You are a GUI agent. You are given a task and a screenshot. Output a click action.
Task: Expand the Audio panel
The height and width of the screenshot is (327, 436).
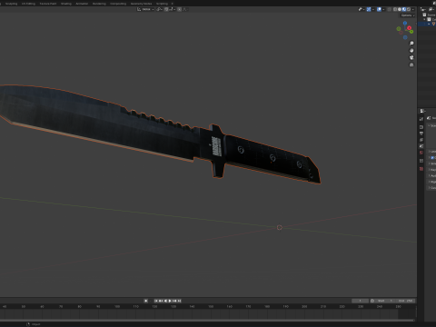[x=431, y=175]
